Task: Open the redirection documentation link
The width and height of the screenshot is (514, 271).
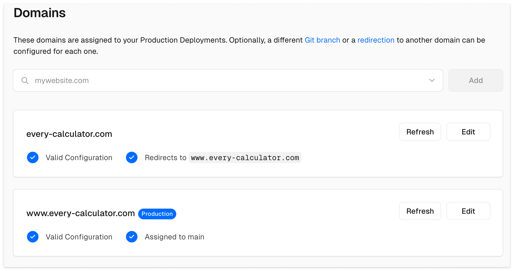Action: point(376,40)
